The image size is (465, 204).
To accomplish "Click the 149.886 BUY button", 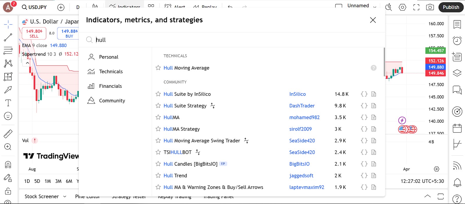I will 69,33.
